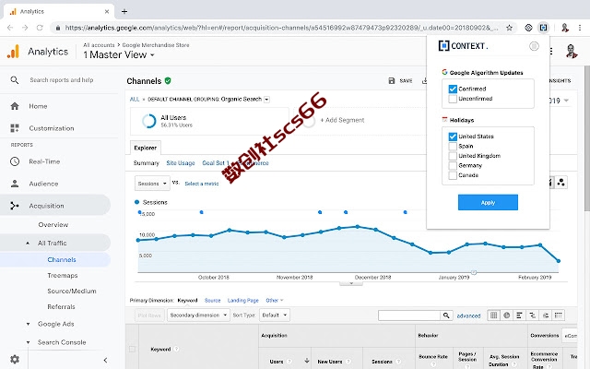
Task: Reload the page in browser
Action: [x=40, y=28]
